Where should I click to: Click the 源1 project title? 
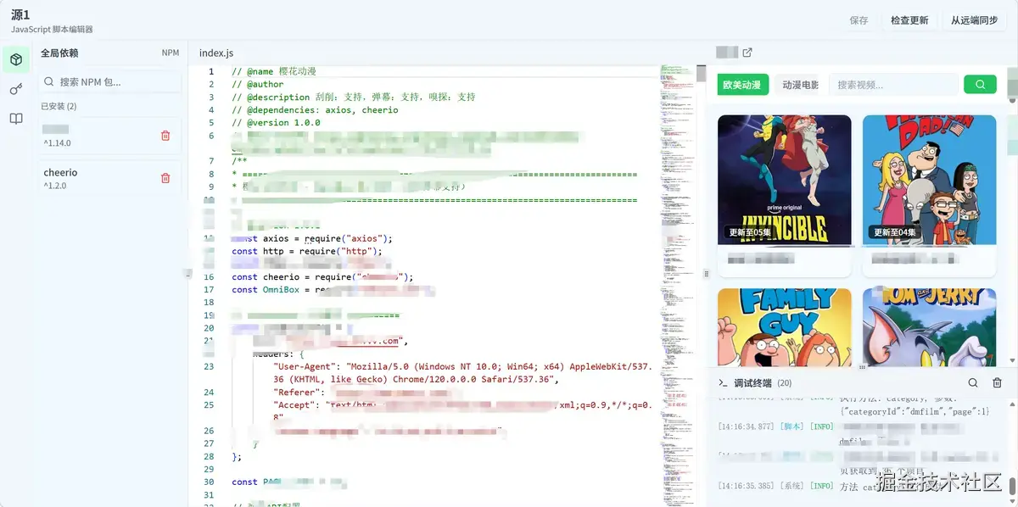(20, 14)
